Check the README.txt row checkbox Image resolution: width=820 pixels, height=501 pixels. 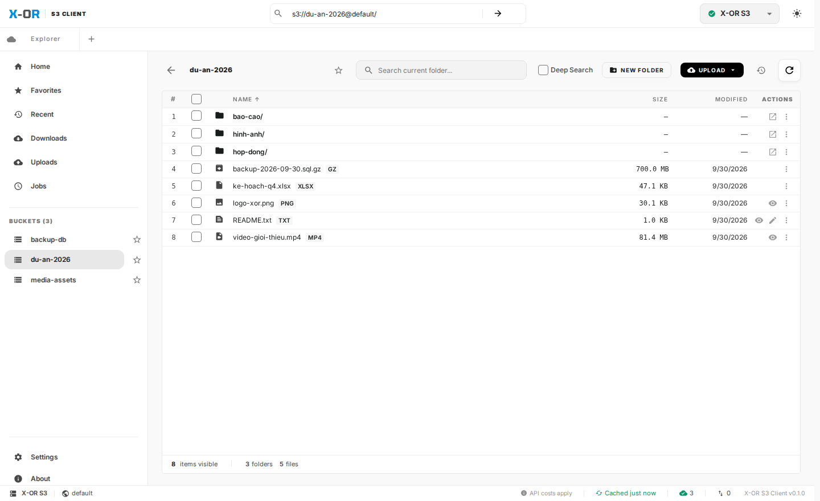196,220
